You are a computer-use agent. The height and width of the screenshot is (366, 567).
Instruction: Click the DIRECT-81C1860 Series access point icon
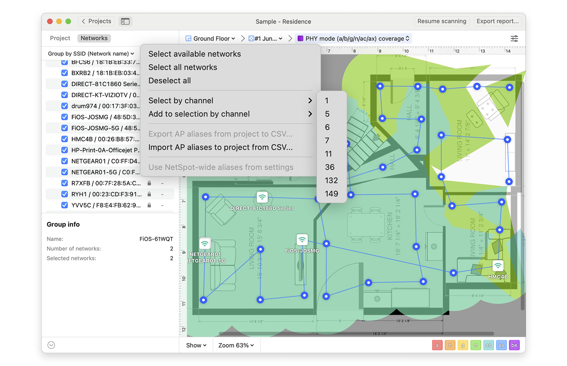click(262, 197)
